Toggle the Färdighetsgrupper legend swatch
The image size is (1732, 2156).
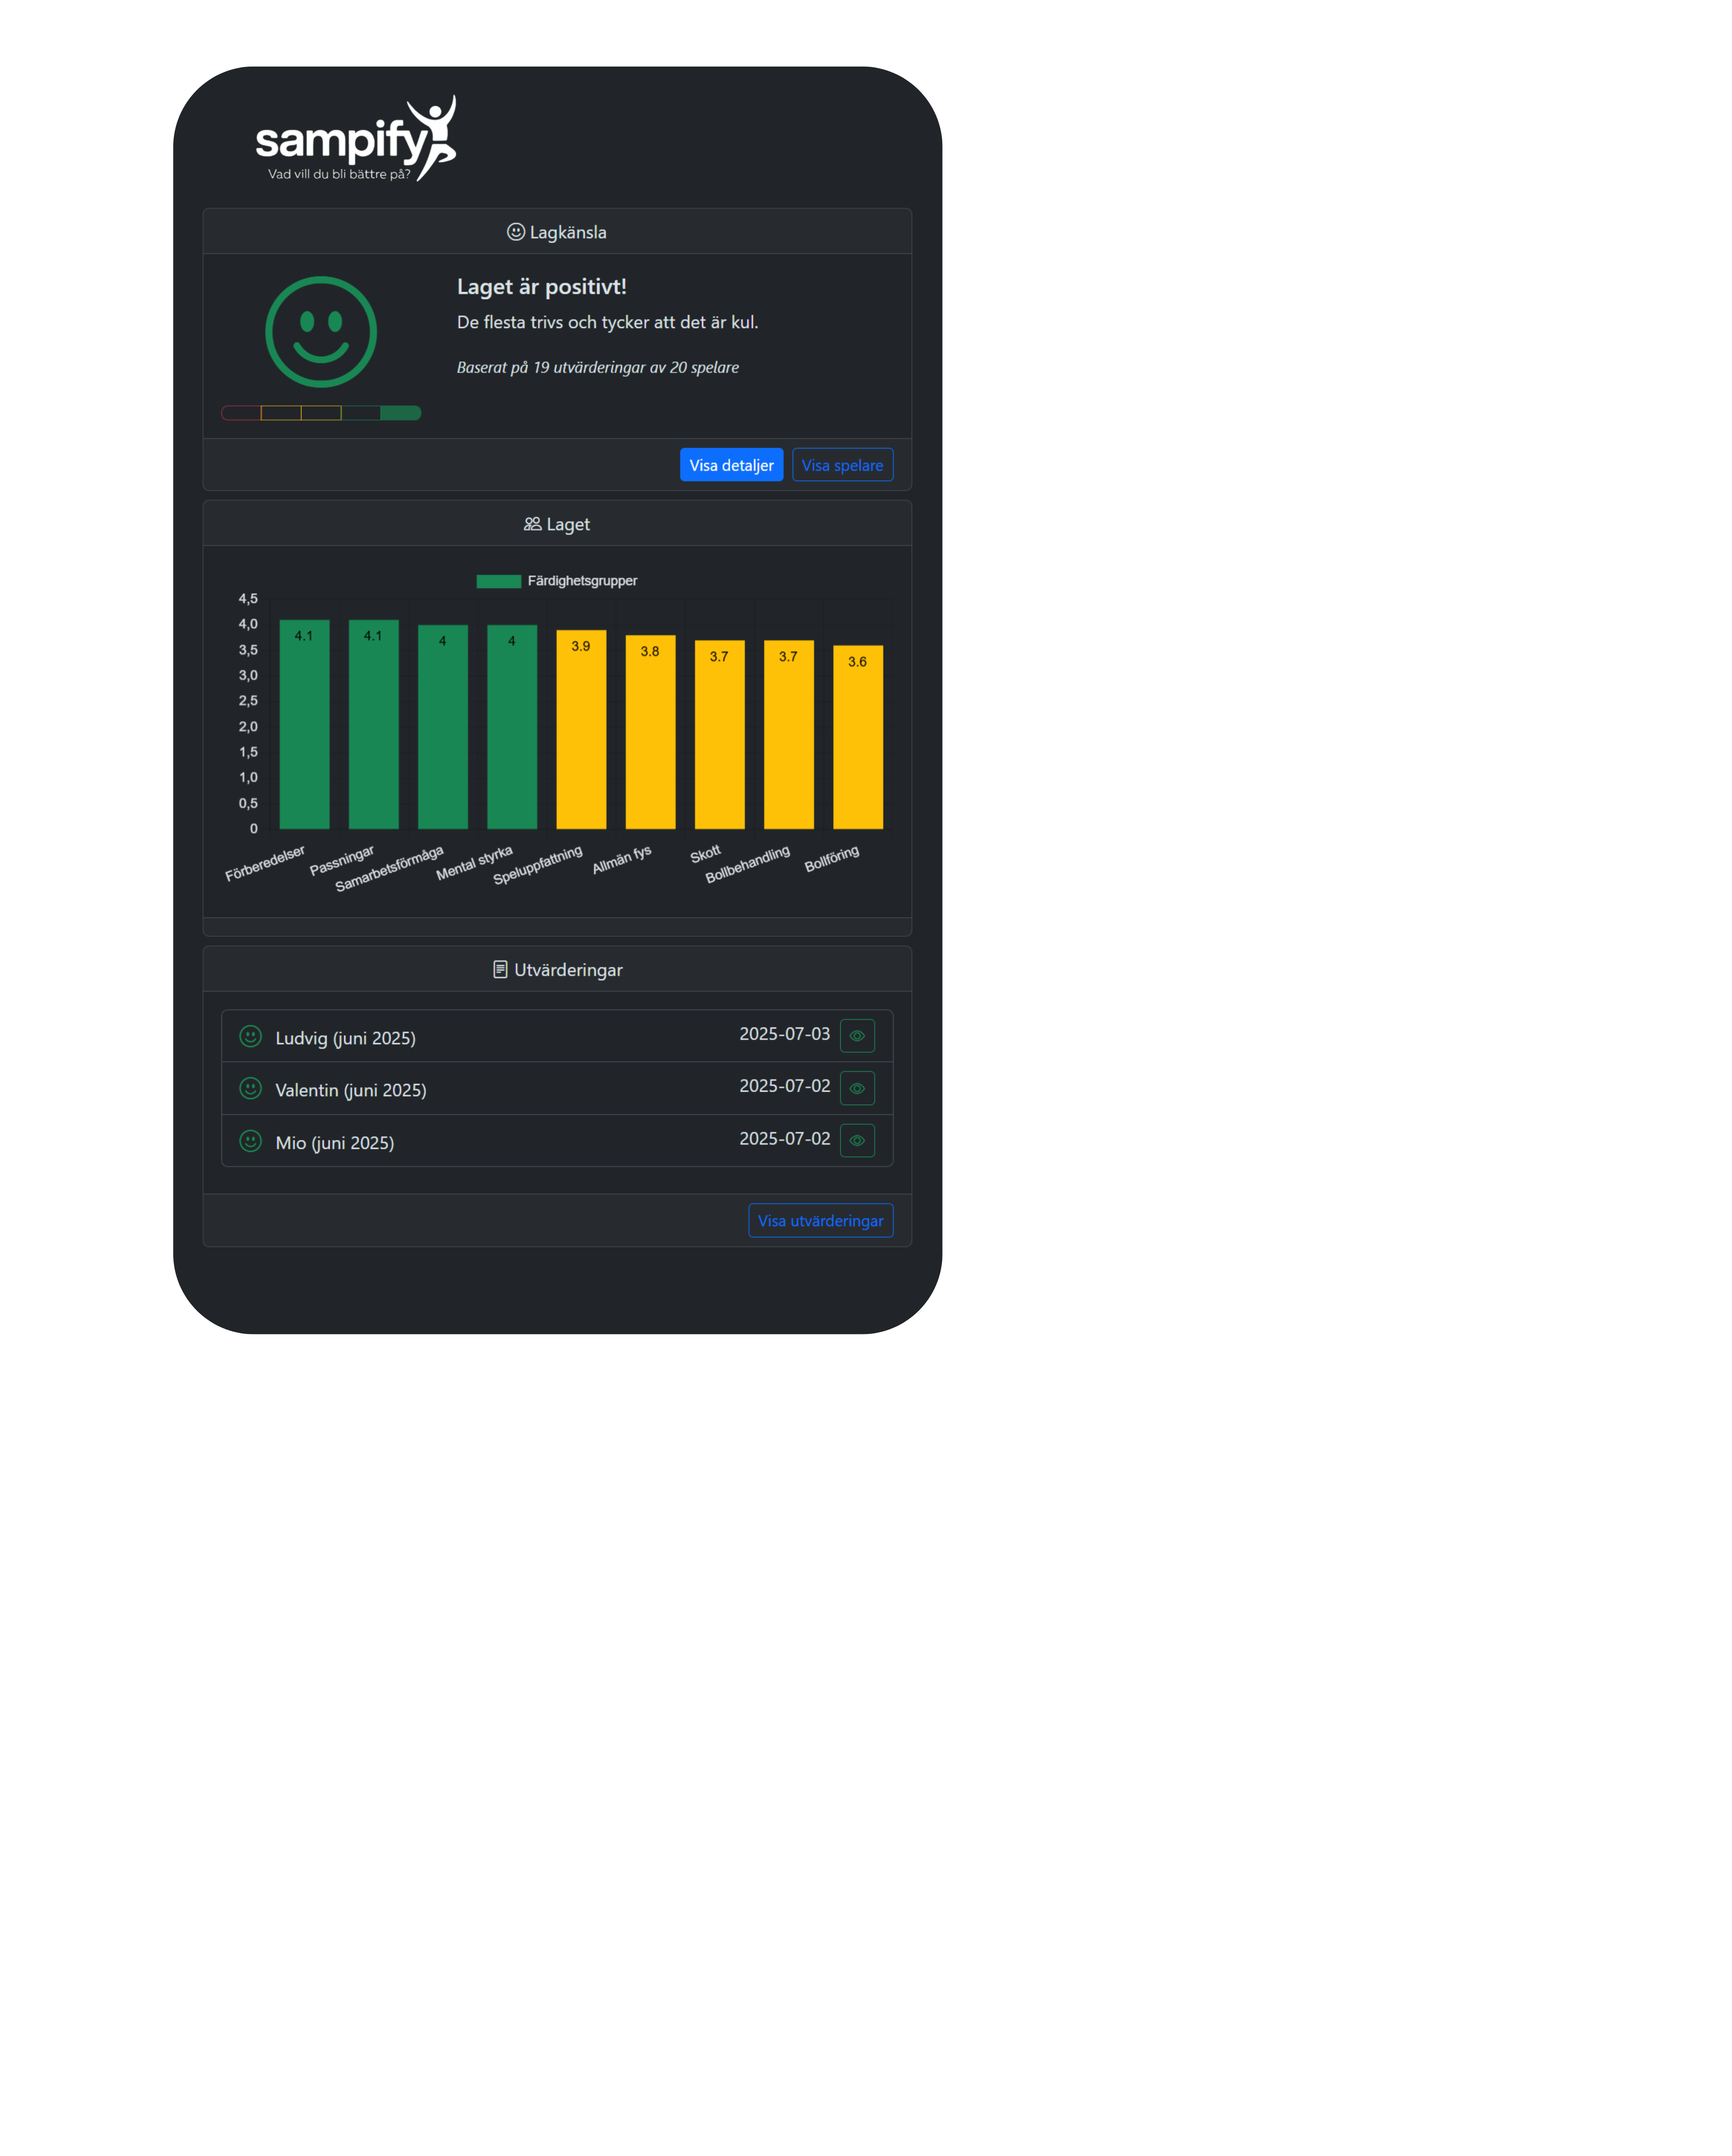pyautogui.click(x=498, y=581)
